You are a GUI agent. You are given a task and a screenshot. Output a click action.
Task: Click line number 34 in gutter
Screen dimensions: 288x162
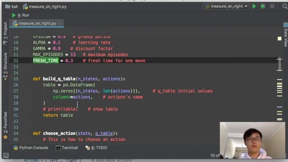point(16,133)
